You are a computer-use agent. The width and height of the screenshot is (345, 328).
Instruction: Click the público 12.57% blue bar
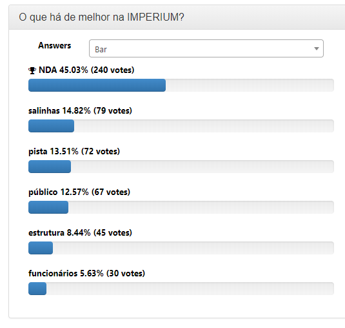tap(48, 207)
